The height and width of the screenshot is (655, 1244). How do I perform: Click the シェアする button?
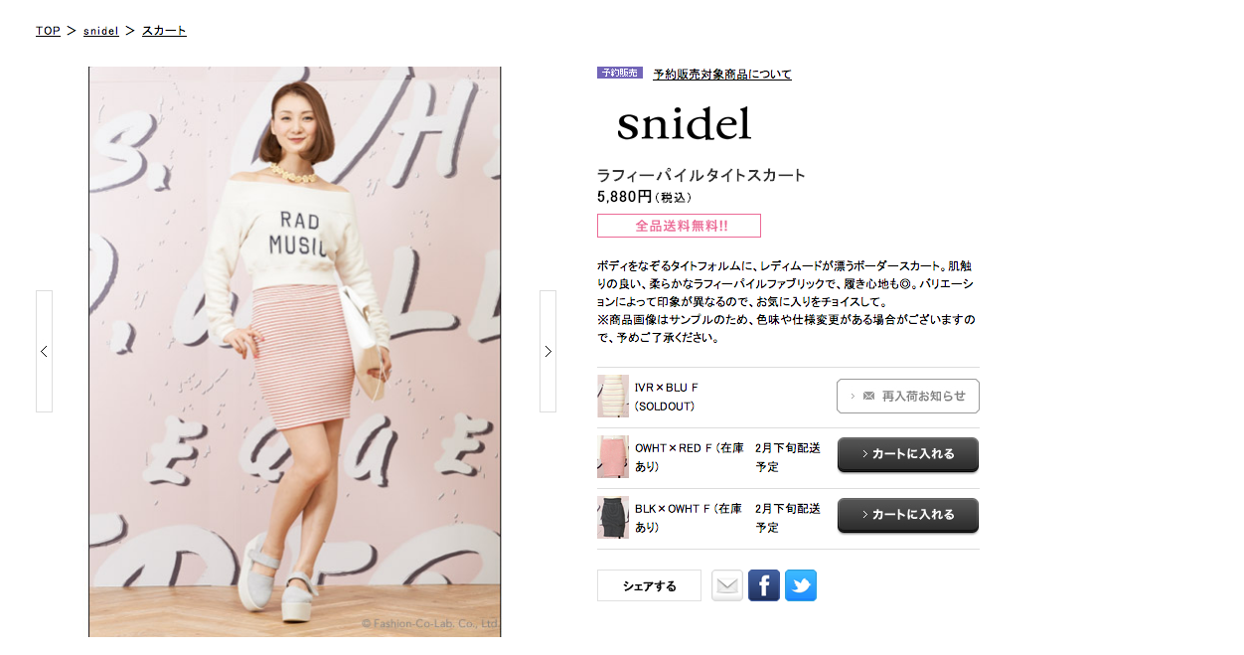[649, 585]
